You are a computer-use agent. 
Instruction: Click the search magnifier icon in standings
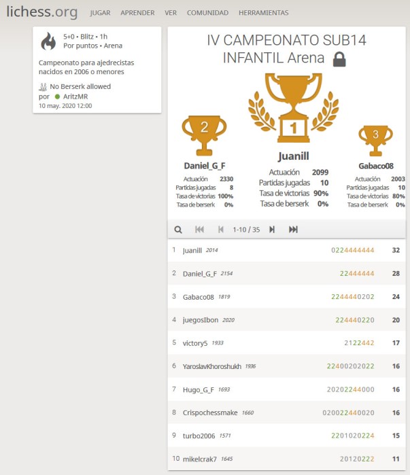click(x=178, y=230)
